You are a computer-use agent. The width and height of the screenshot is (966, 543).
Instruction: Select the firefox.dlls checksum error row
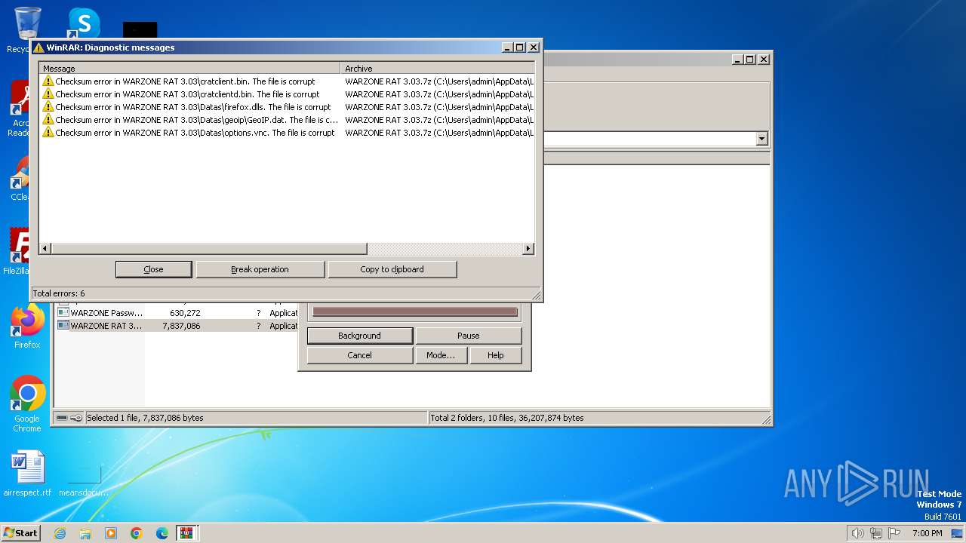(x=287, y=107)
